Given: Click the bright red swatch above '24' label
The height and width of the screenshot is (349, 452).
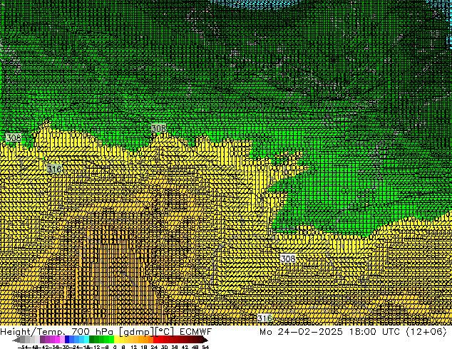Looking at the screenshot, I should (155, 340).
